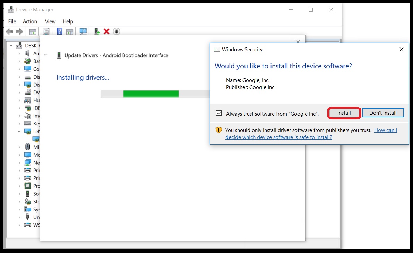Toggle the show/hide console tree toolbar icon
Viewport: 413px width, 253px height.
pyautogui.click(x=33, y=32)
